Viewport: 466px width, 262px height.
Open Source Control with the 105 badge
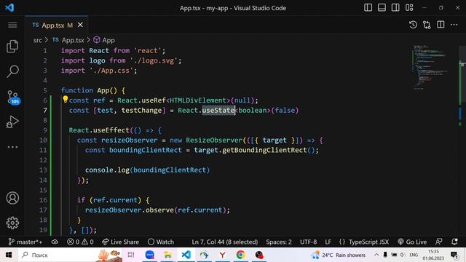click(13, 98)
